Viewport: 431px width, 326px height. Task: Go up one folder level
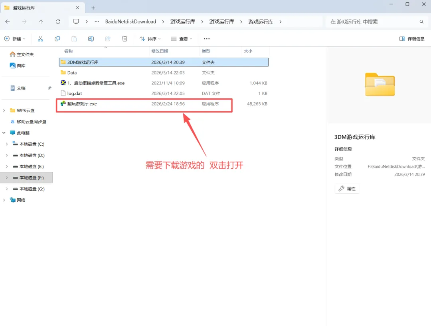[41, 21]
